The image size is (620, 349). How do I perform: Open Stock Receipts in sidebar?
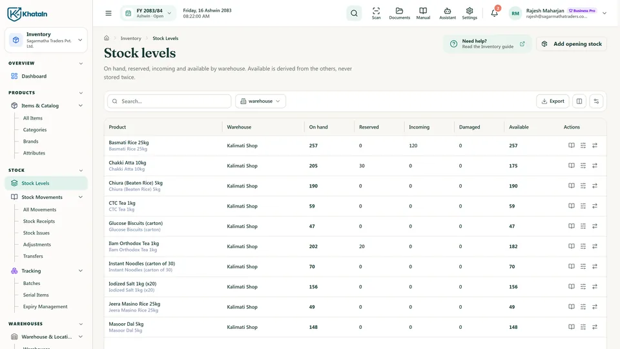coord(39,221)
